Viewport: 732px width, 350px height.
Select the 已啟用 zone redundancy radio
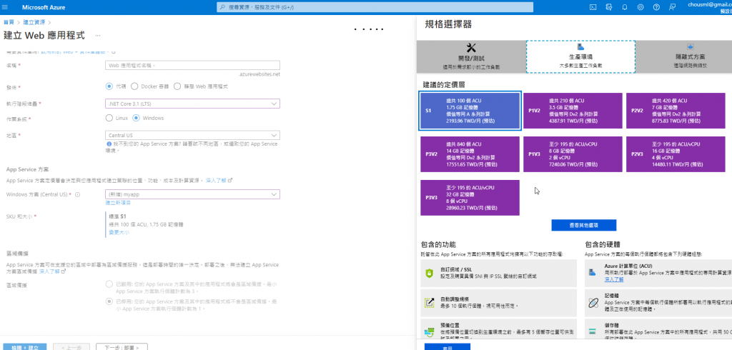coord(109,284)
